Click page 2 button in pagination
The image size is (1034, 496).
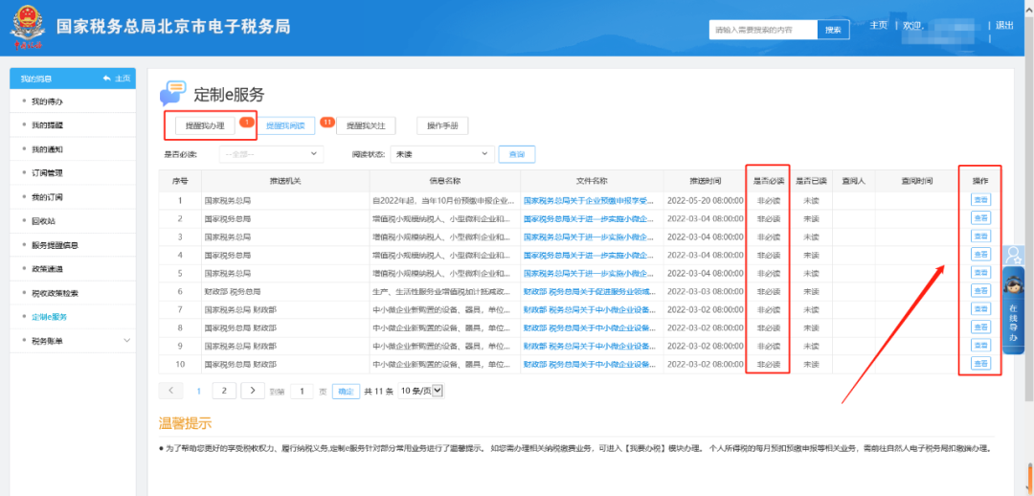pyautogui.click(x=224, y=391)
